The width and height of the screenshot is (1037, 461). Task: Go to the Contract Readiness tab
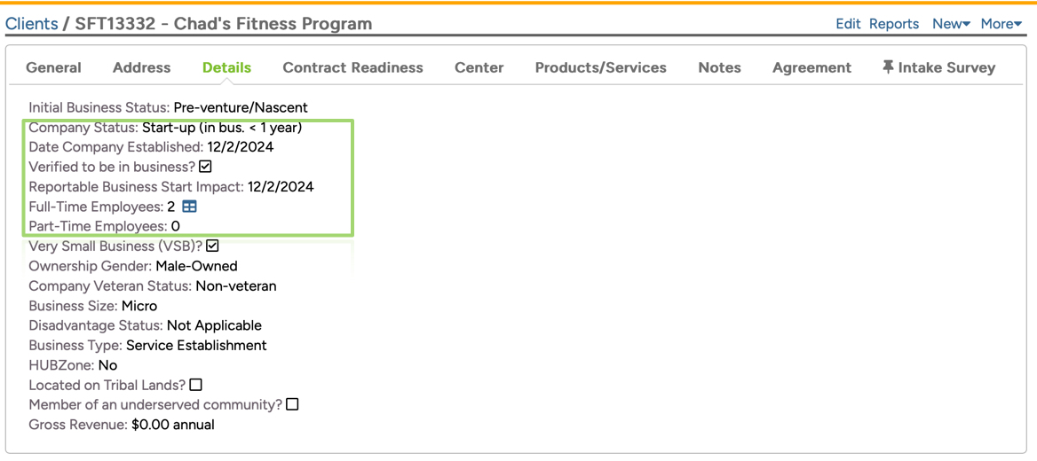point(352,67)
